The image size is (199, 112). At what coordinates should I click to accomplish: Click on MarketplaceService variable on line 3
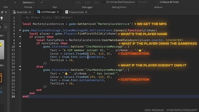pos(48,24)
